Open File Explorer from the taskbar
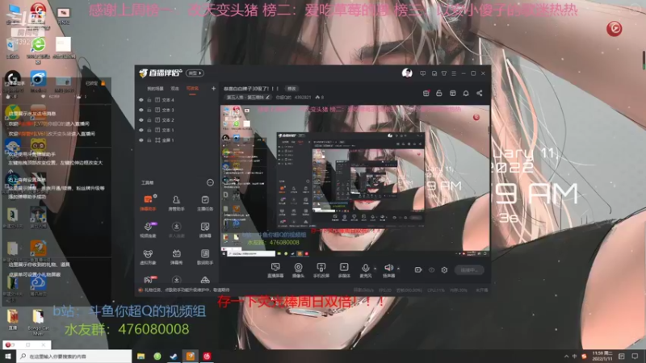The height and width of the screenshot is (363, 646). [141, 357]
